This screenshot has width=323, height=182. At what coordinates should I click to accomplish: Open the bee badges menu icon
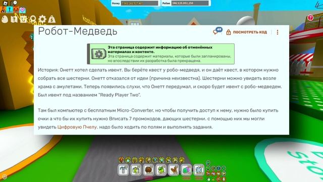tap(33, 19)
